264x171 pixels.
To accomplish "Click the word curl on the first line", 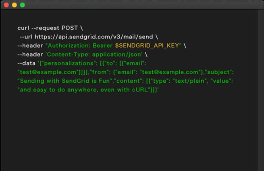I will (x=23, y=28).
